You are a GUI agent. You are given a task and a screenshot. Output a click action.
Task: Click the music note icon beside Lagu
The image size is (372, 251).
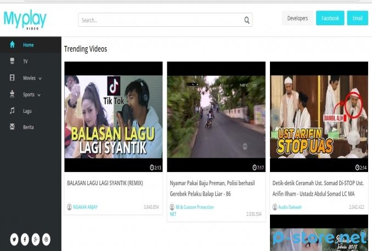12,111
